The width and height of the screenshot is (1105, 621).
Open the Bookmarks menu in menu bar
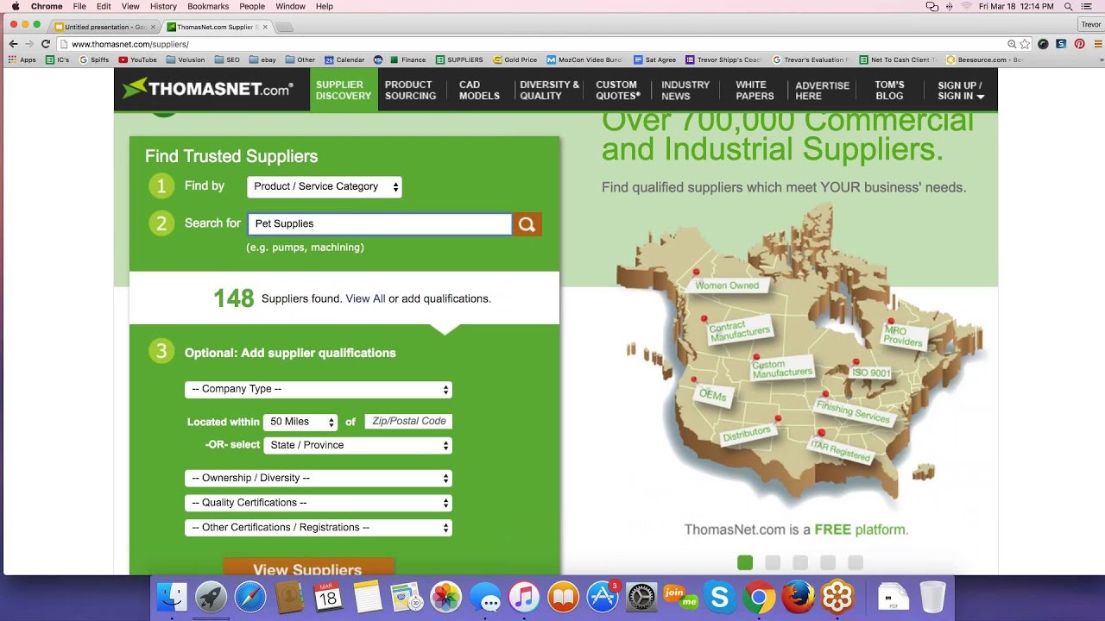click(x=208, y=6)
